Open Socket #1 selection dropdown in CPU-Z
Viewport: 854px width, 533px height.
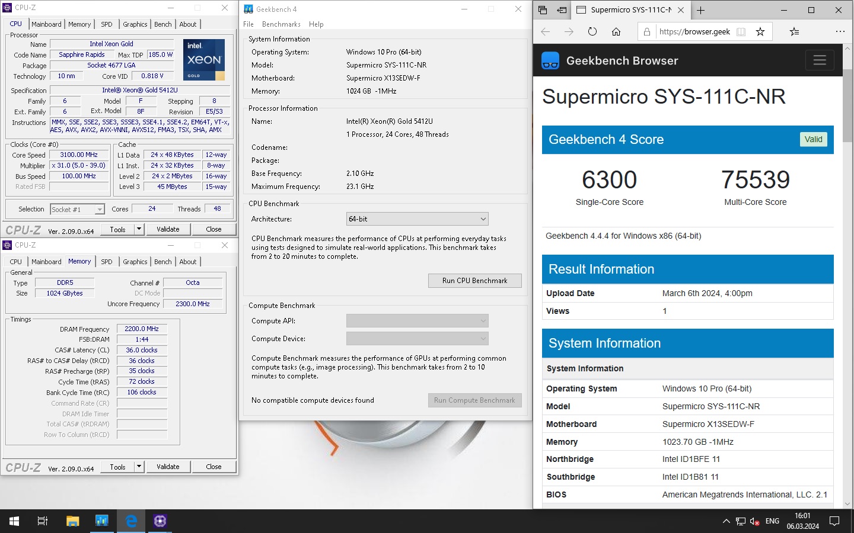pos(77,209)
